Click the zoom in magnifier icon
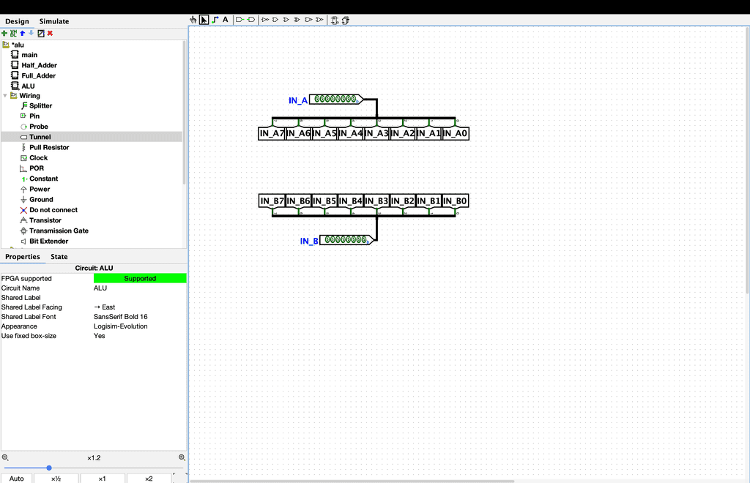The height and width of the screenshot is (483, 750). click(182, 457)
